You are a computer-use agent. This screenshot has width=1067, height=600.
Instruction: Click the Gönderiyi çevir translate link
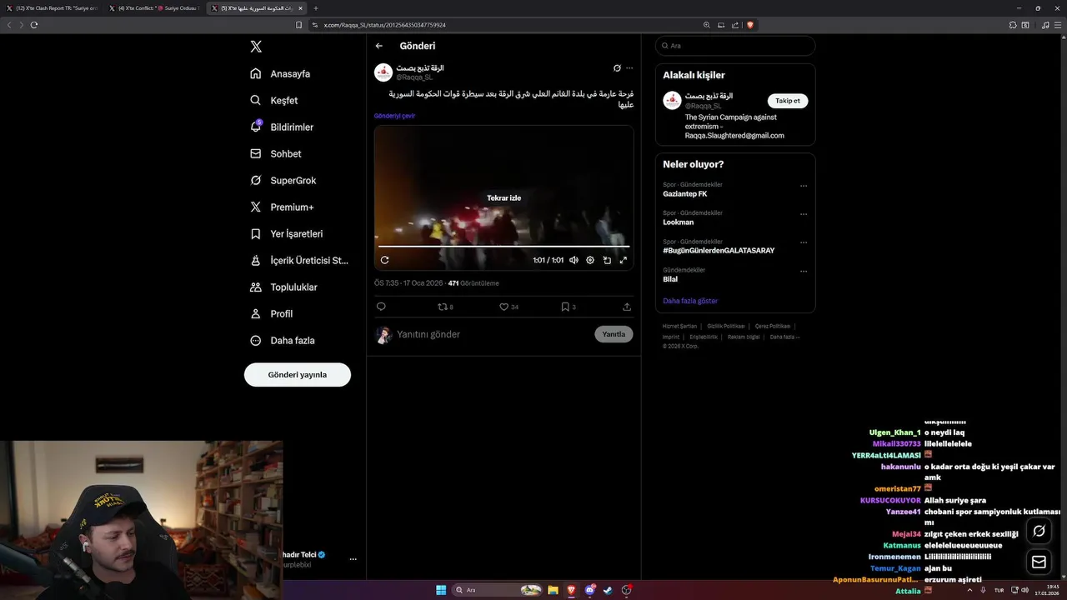pos(394,116)
